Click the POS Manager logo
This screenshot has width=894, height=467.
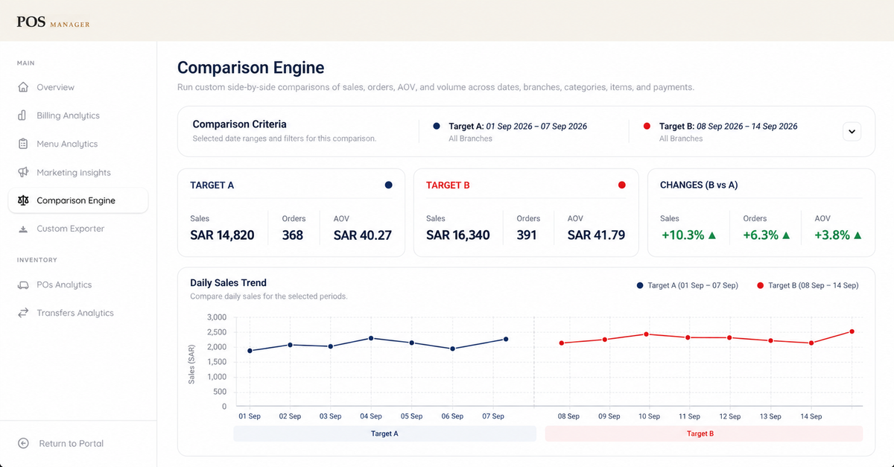click(54, 22)
